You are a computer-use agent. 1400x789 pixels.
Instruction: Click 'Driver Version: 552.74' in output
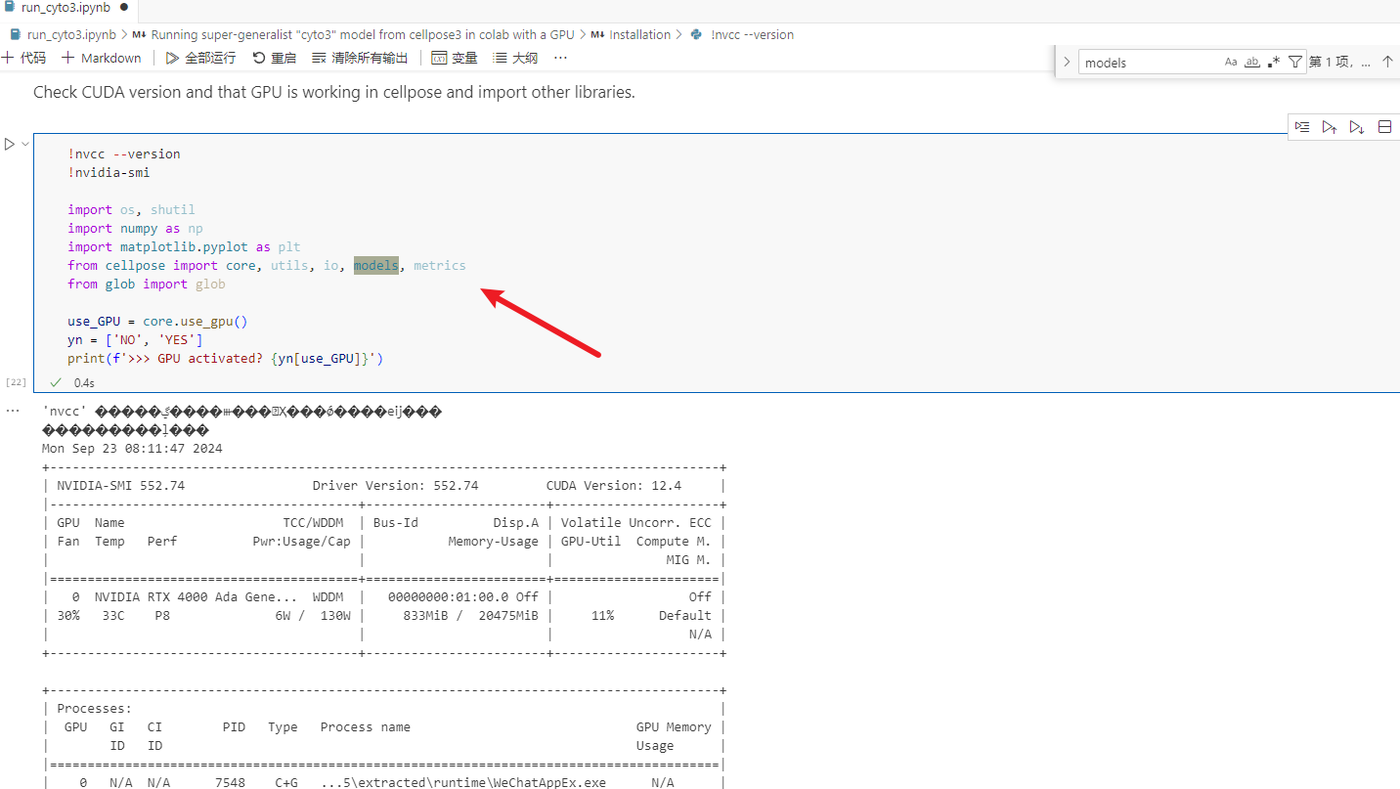point(395,485)
